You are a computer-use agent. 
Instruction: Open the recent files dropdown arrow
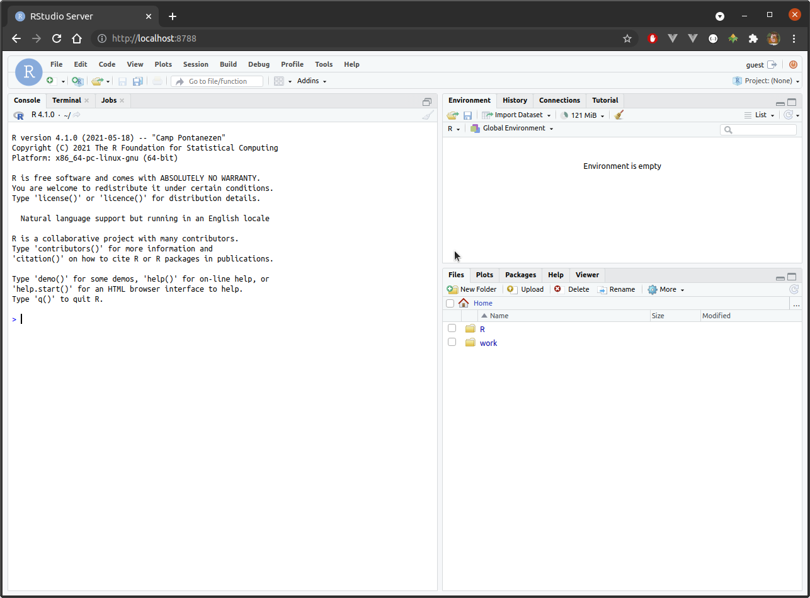coord(108,81)
